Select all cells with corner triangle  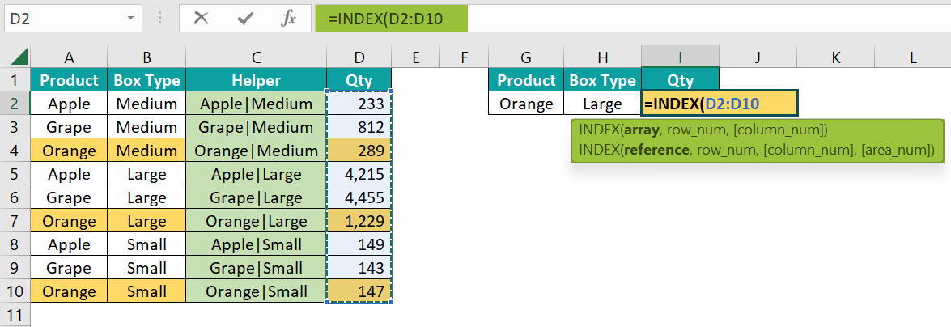click(19, 57)
